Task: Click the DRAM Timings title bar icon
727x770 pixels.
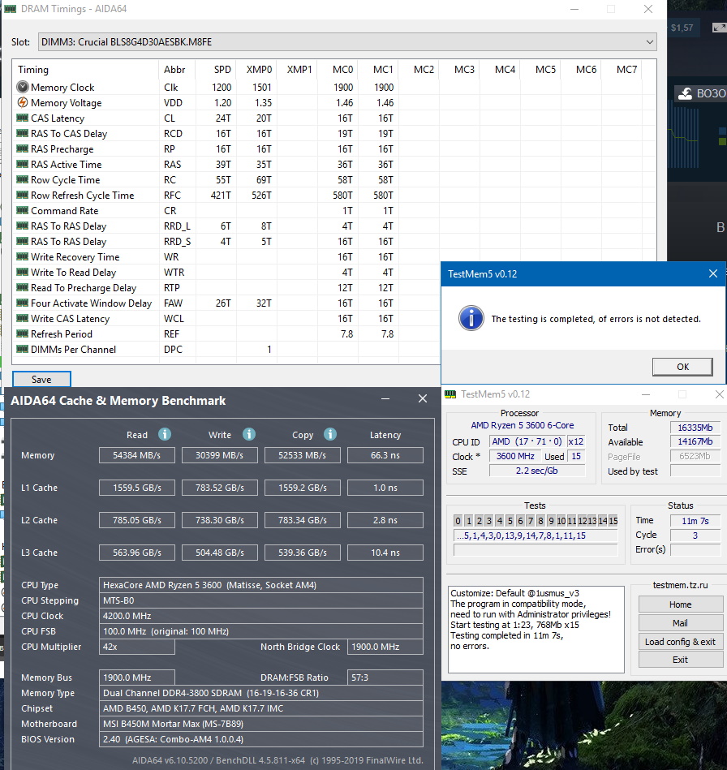Action: [x=11, y=8]
